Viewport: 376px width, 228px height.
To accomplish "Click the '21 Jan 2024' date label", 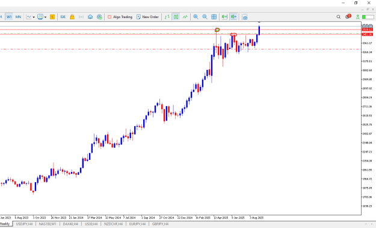I will coord(76,218).
